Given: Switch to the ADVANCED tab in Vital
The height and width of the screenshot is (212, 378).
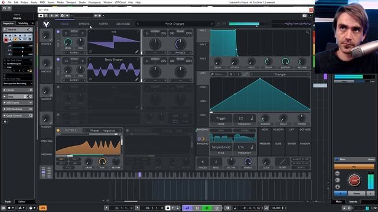Looking at the screenshot, I should pos(123,24).
